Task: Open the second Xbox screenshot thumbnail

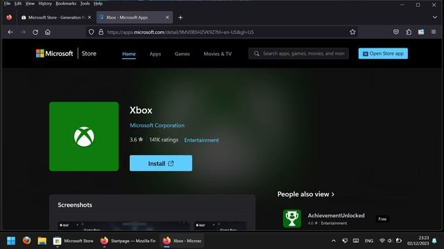Action: [221, 226]
